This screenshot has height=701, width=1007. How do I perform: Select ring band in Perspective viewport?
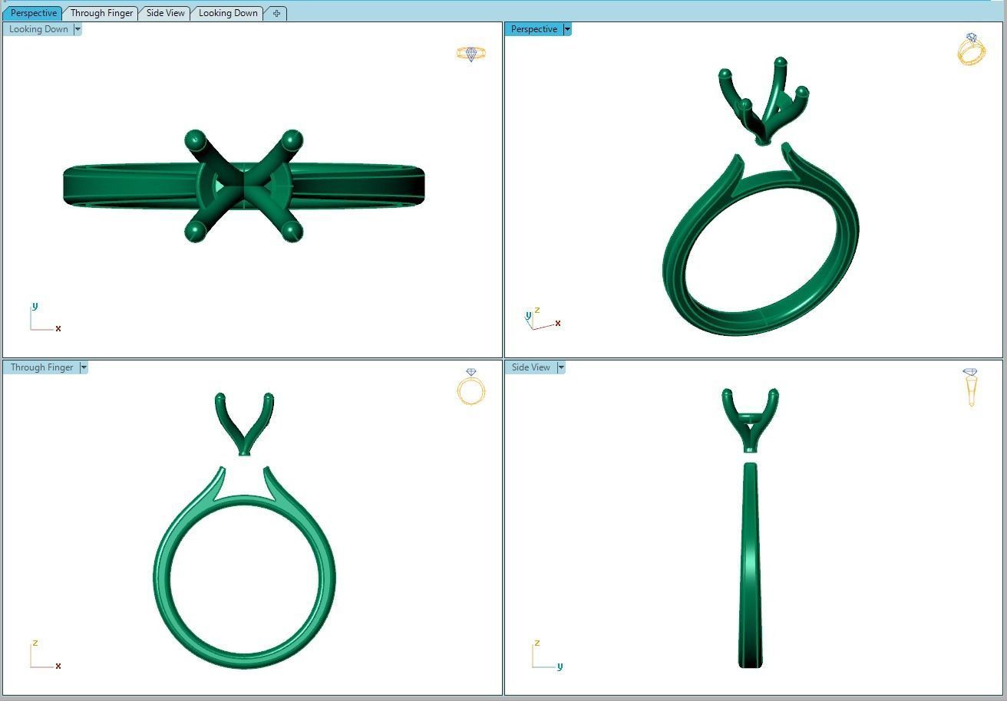(x=760, y=239)
